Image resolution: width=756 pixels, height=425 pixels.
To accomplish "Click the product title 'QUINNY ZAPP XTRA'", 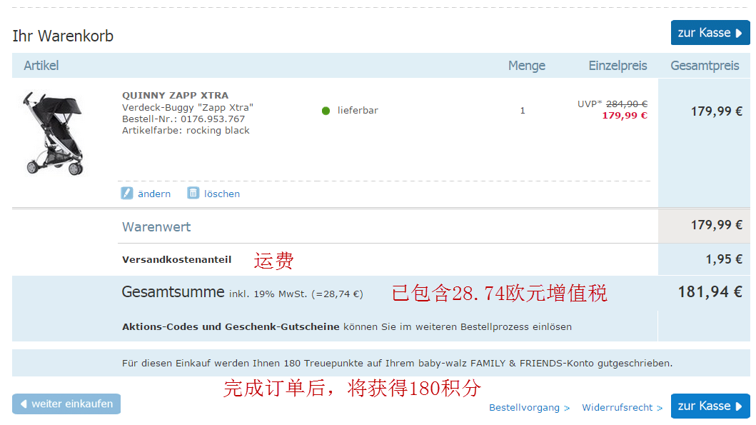I will pos(175,96).
